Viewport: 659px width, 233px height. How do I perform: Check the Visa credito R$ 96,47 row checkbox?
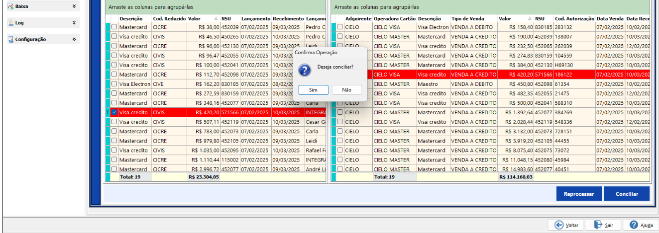[114, 56]
